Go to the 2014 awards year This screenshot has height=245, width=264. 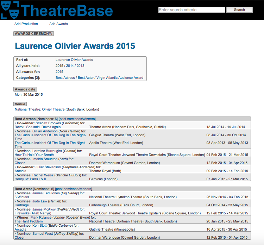click(70, 66)
